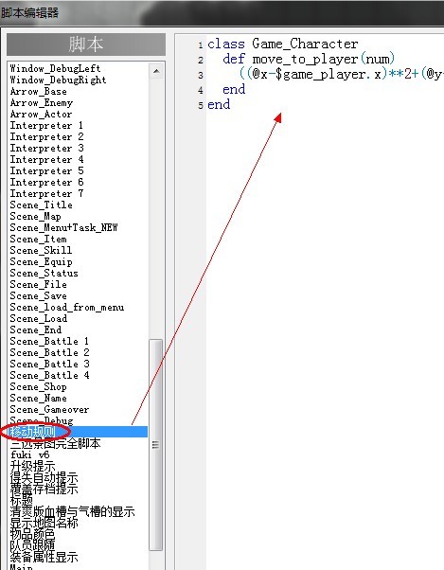Screen dimensions: 444x570
Task: Select Scene_Skill script
Action: pyautogui.click(x=41, y=250)
